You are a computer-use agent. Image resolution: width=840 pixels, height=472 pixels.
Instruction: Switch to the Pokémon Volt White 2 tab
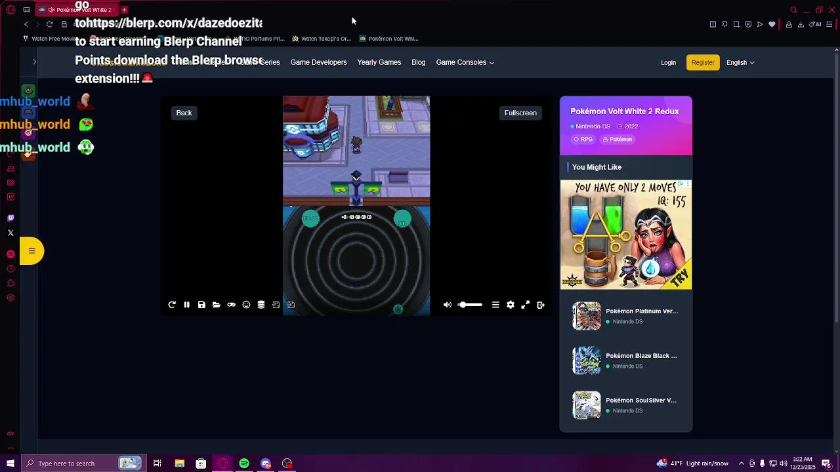coord(77,10)
